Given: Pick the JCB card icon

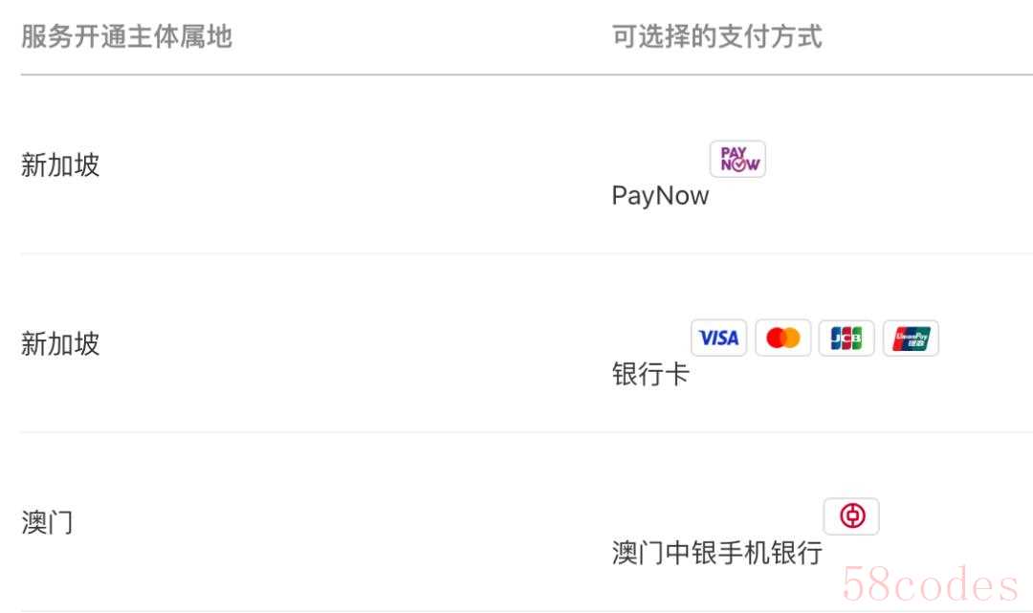Looking at the screenshot, I should point(846,338).
